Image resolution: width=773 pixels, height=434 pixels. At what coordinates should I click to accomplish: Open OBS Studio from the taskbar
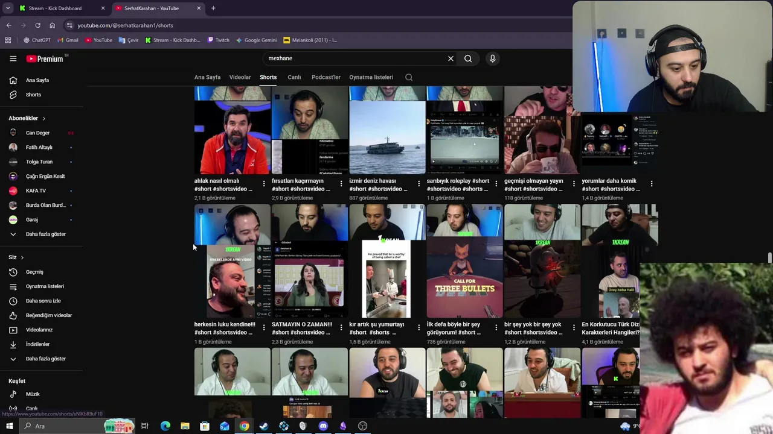pos(362,426)
